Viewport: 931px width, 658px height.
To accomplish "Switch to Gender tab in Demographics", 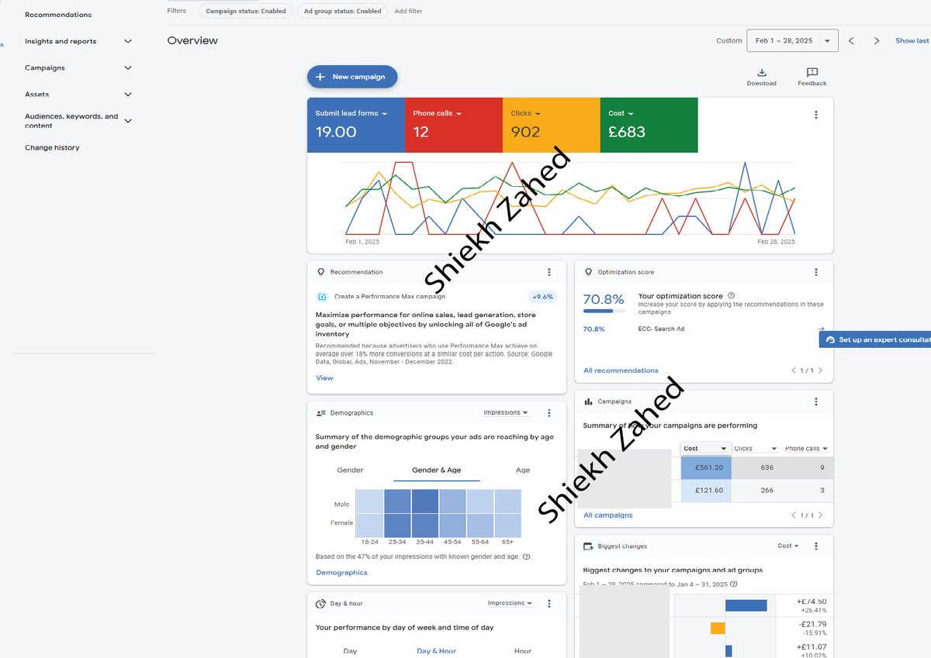I will click(350, 470).
